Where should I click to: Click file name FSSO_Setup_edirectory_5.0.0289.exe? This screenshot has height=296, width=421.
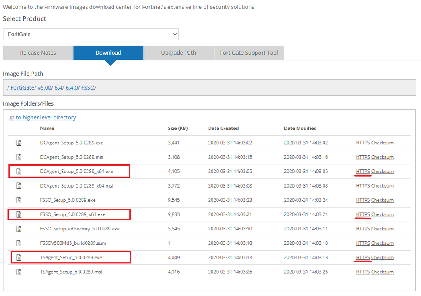tap(80, 229)
